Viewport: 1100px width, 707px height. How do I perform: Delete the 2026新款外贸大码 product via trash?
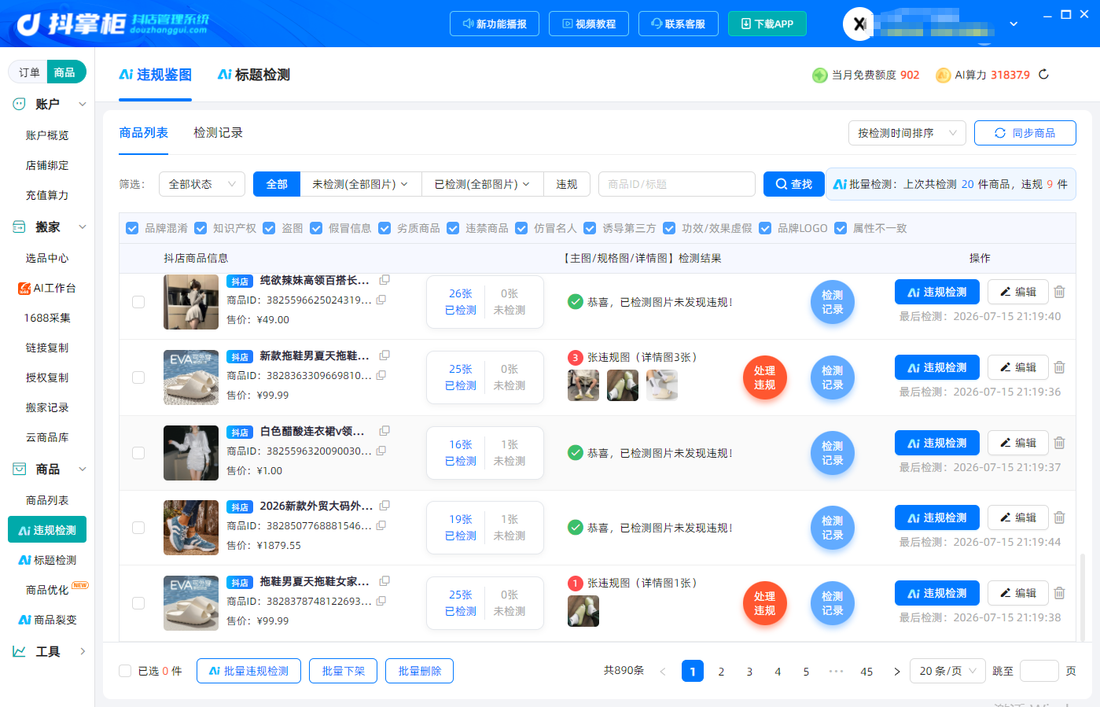click(1059, 517)
